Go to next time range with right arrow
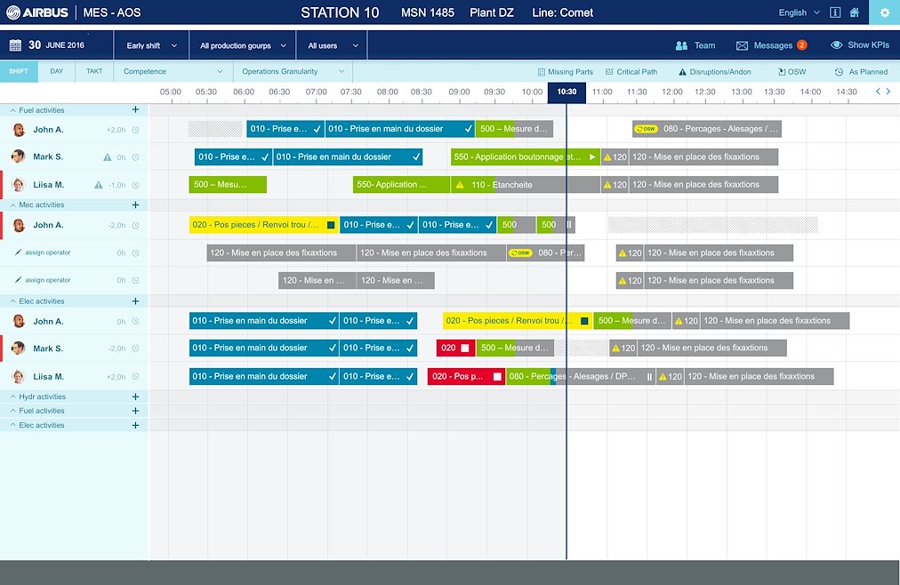 click(x=888, y=92)
